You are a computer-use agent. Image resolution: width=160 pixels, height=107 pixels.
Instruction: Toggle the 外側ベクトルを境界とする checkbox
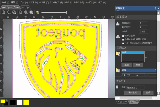click(123, 39)
